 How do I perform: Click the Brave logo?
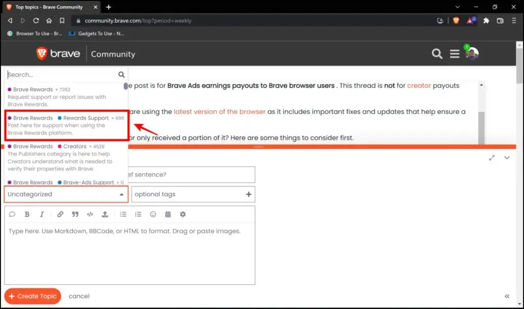pyautogui.click(x=58, y=53)
